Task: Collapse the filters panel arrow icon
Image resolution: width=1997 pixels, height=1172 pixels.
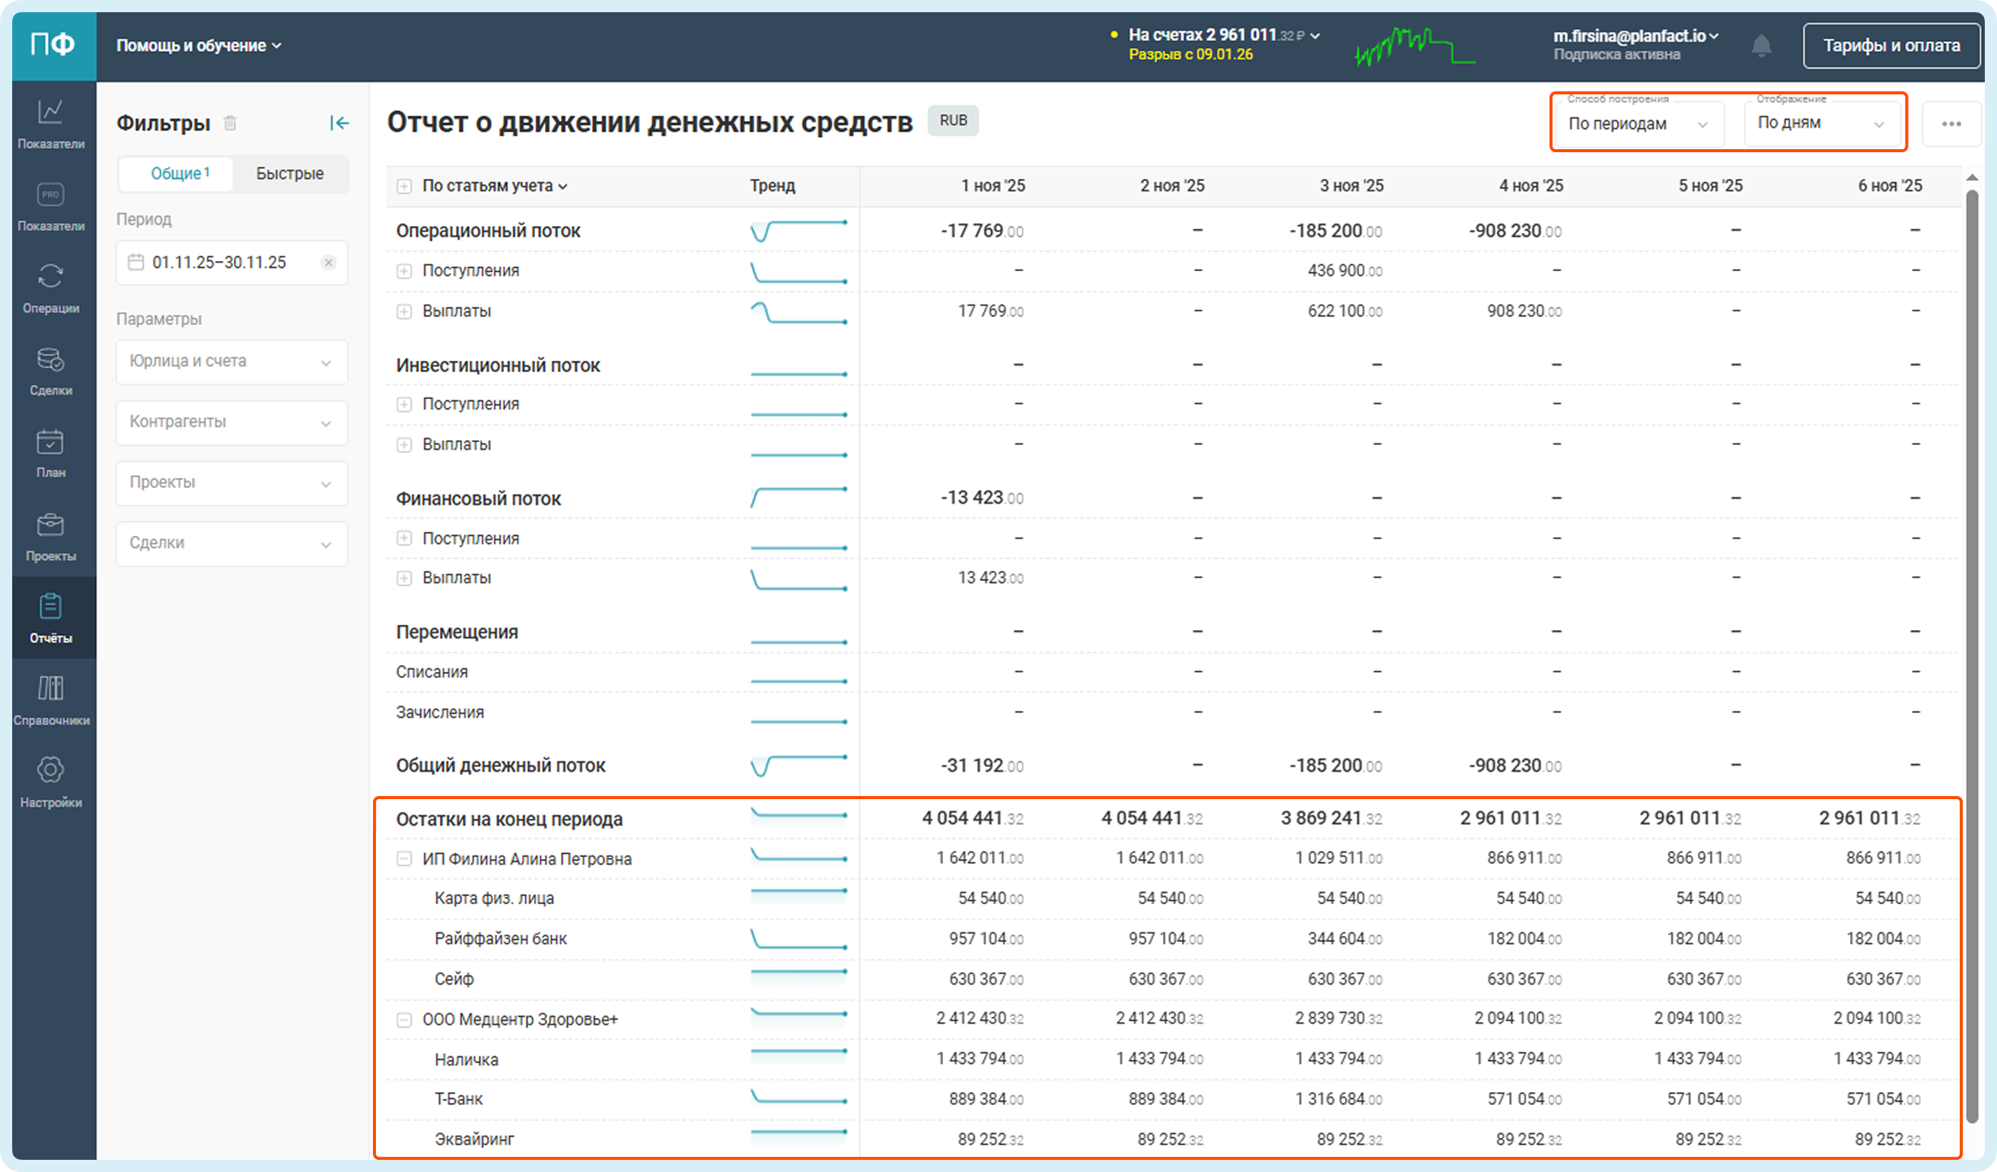Action: click(339, 123)
